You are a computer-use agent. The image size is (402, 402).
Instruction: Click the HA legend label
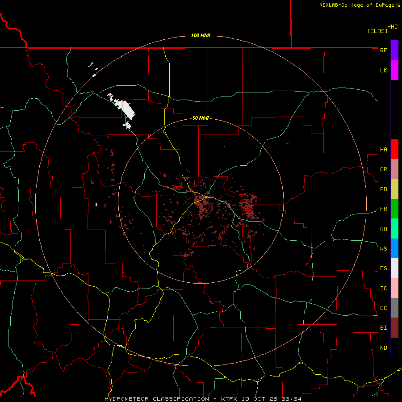(x=383, y=149)
